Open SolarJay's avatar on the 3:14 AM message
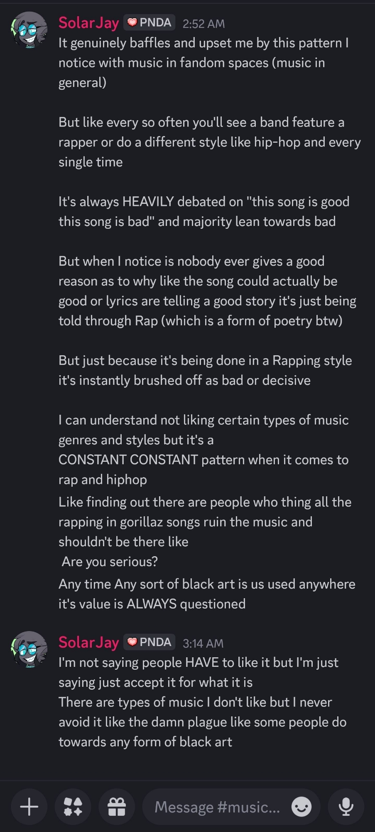375x832 pixels. (x=29, y=649)
